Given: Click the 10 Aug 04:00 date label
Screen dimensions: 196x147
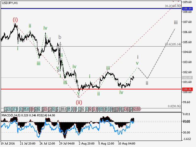Looking at the screenshot, I should point(126,144).
